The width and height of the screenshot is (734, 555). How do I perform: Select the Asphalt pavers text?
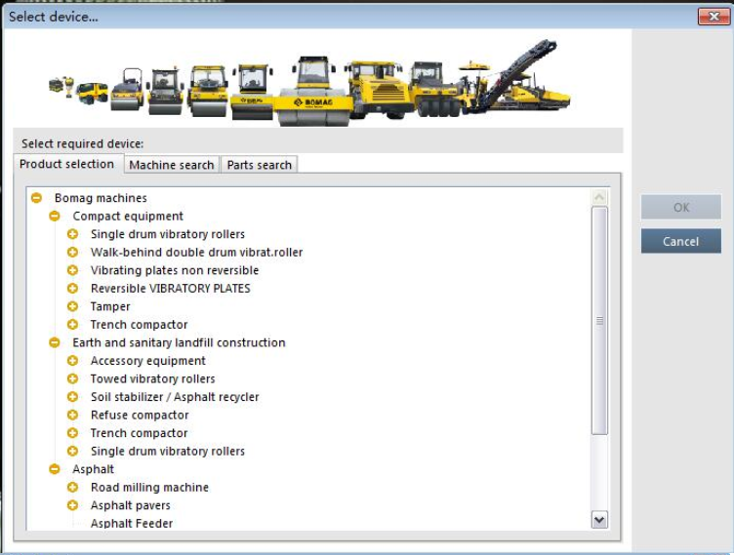(x=130, y=505)
